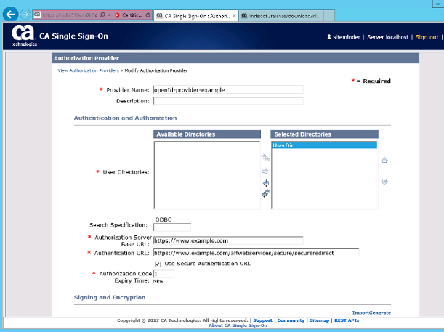444x332 pixels.
Task: Open the Support footer link
Action: (x=262, y=320)
